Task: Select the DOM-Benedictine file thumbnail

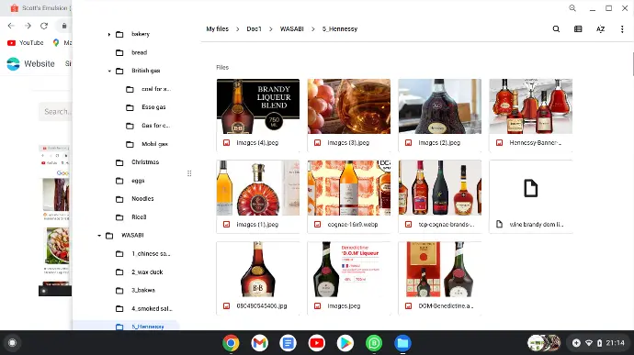Action: (440, 270)
